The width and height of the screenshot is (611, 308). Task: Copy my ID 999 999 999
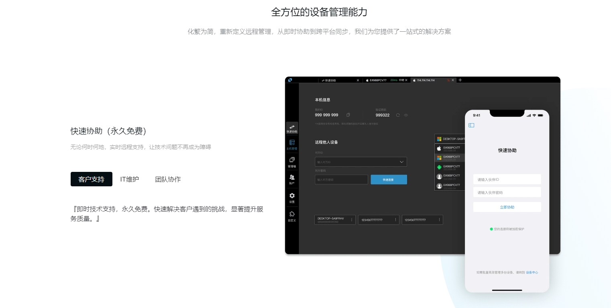(x=348, y=115)
